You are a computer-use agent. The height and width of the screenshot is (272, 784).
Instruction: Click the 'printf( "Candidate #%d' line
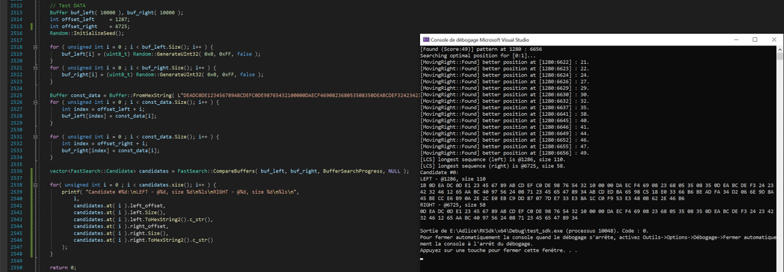180,192
